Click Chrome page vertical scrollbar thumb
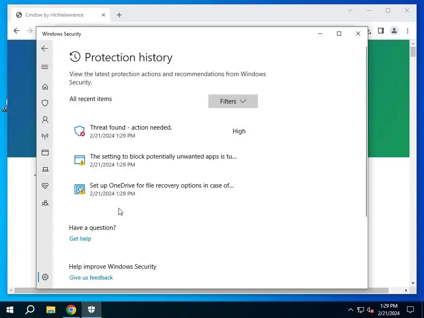This screenshot has height=318, width=424. tap(413, 52)
